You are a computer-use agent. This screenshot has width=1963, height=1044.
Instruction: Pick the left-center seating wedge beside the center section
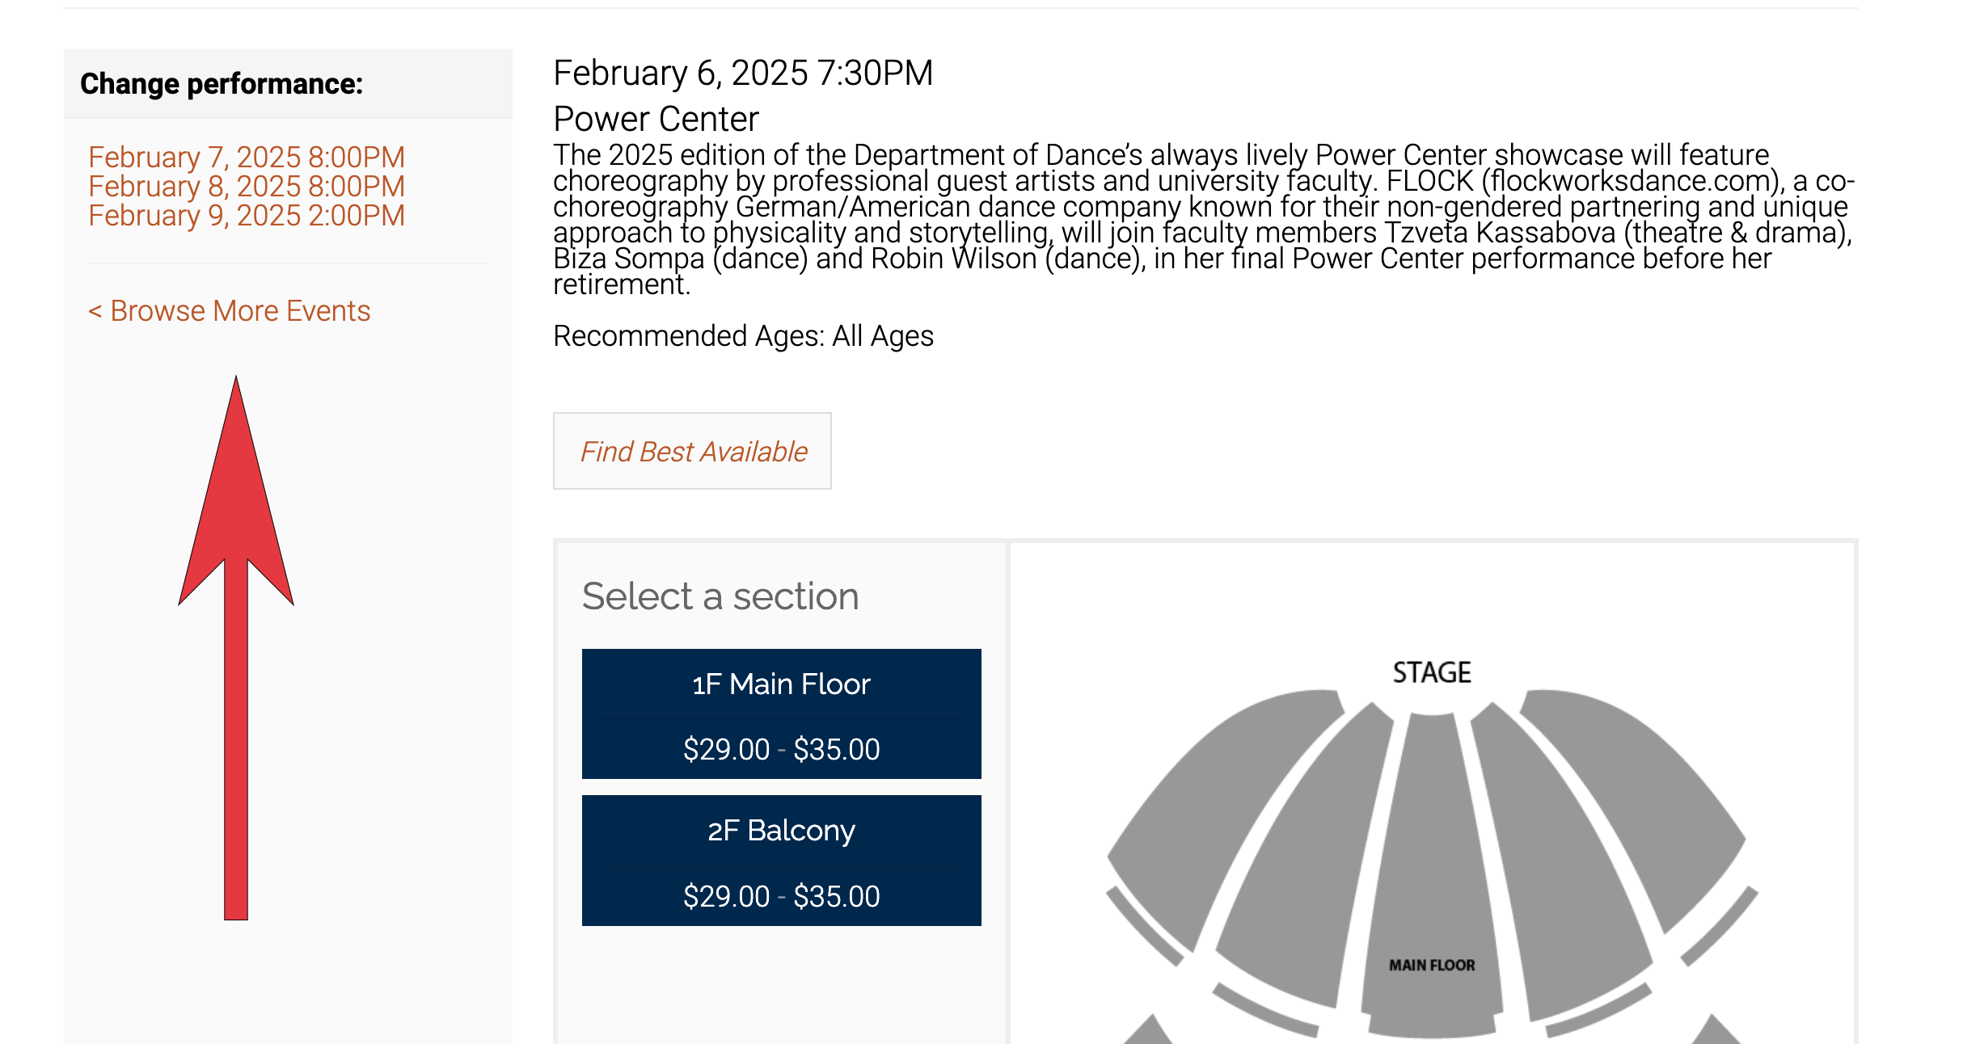click(x=1310, y=857)
